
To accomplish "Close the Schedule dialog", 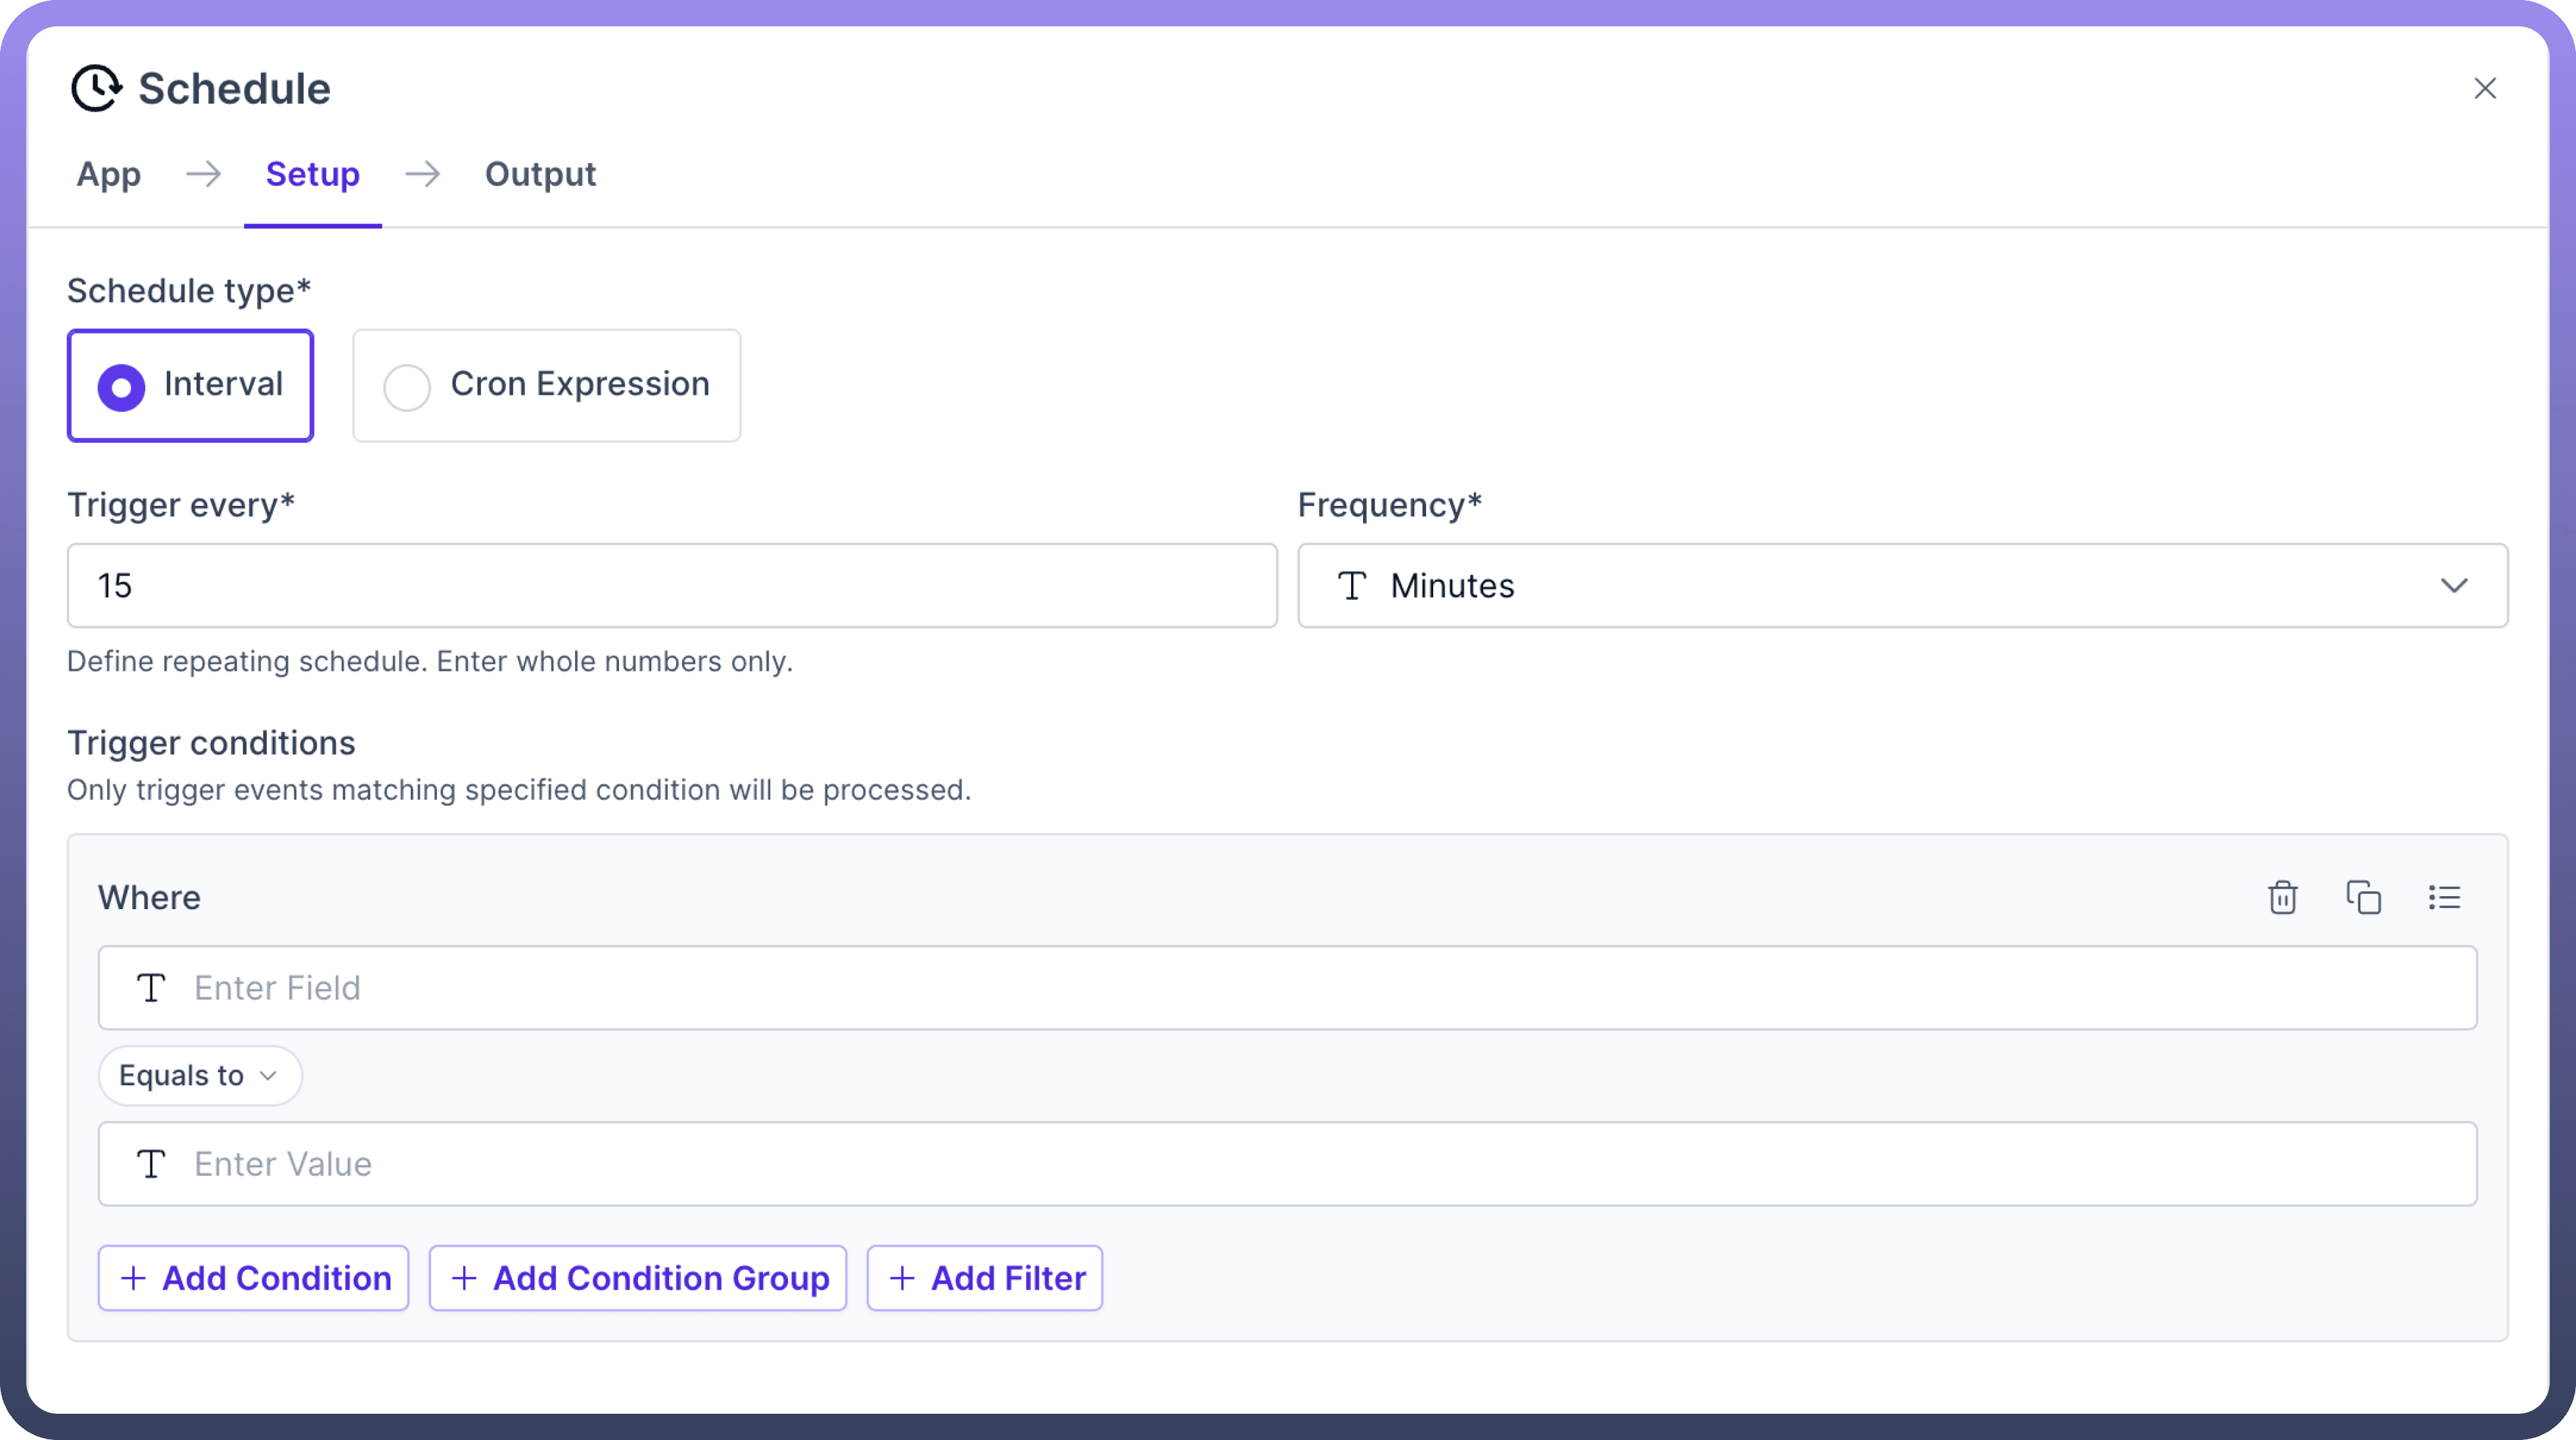I will pyautogui.click(x=2485, y=88).
